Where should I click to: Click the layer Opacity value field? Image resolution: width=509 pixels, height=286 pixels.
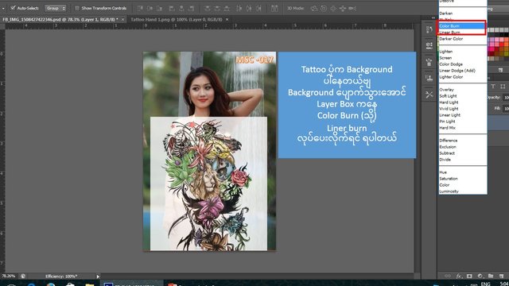point(506,97)
